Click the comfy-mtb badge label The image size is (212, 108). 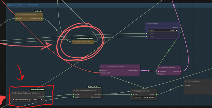tap(38, 11)
